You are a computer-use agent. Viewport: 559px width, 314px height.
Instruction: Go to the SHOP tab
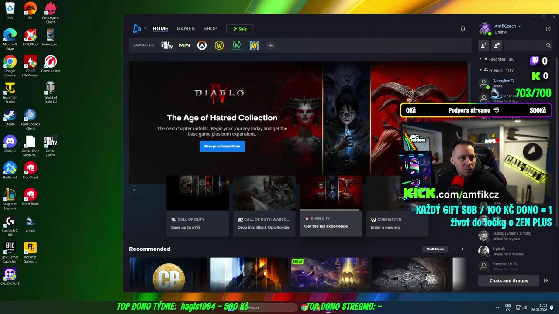point(210,29)
